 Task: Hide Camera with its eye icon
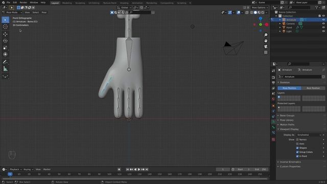point(323,24)
